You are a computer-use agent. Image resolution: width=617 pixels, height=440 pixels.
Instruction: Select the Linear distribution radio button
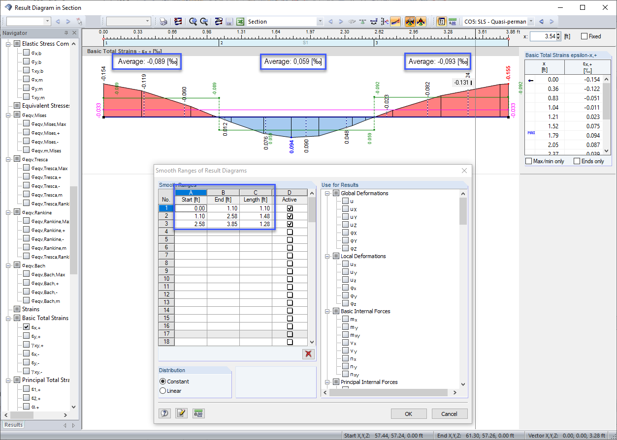point(162,390)
